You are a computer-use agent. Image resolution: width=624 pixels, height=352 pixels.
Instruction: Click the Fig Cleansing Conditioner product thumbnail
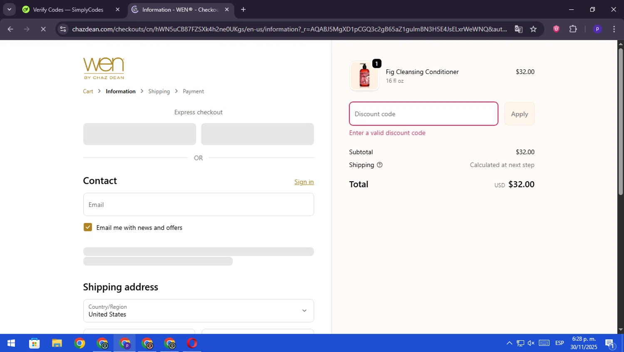tap(364, 76)
